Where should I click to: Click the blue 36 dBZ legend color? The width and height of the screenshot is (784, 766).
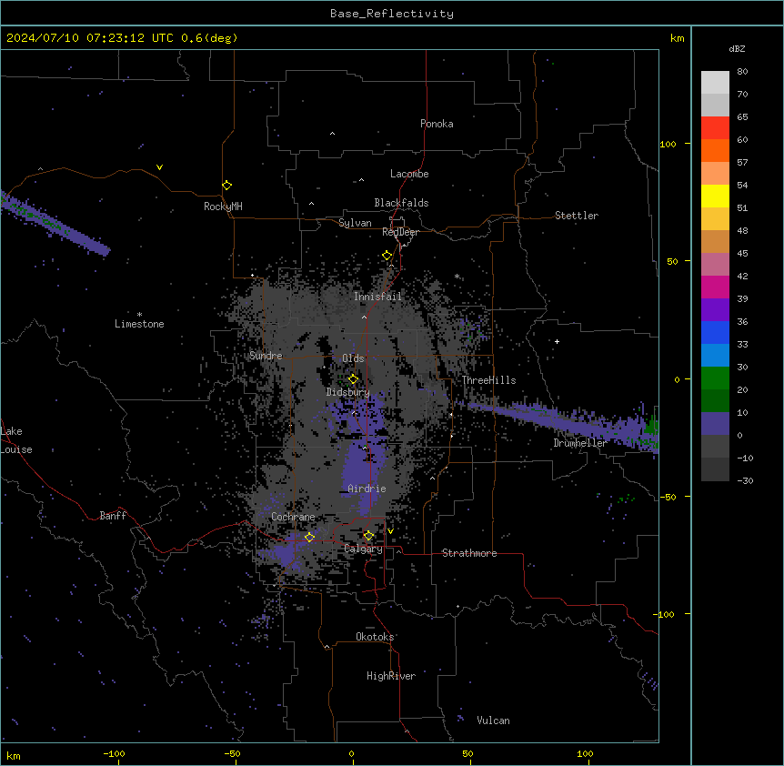715,332
